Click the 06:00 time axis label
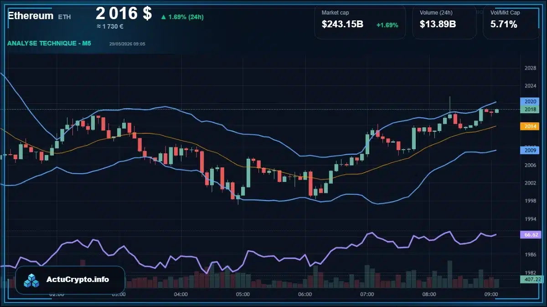 (x=305, y=294)
